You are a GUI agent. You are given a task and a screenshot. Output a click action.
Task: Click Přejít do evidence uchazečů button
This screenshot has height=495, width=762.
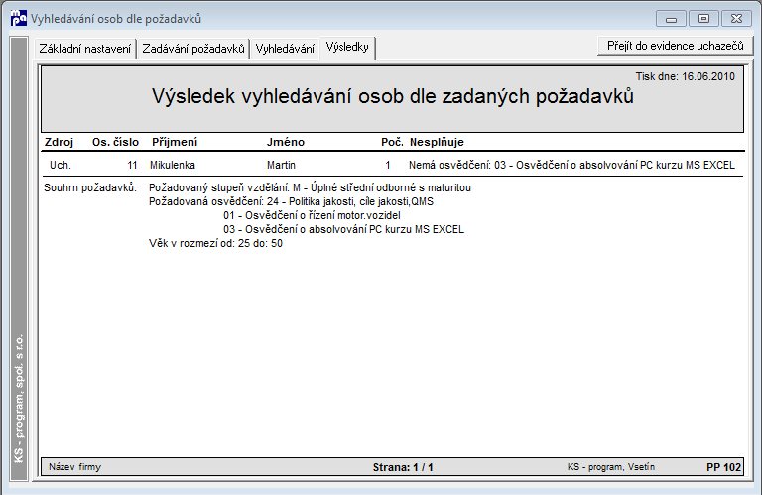tap(675, 46)
